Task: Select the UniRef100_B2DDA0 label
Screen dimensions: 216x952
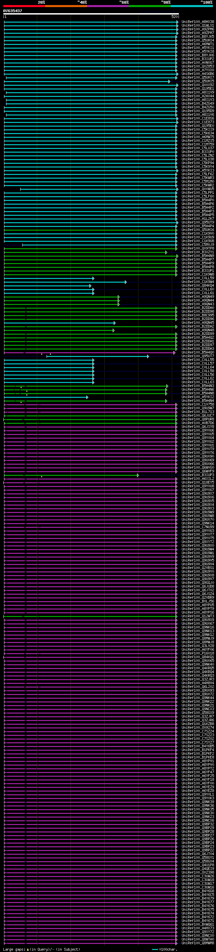Action: pyautogui.click(x=197, y=308)
